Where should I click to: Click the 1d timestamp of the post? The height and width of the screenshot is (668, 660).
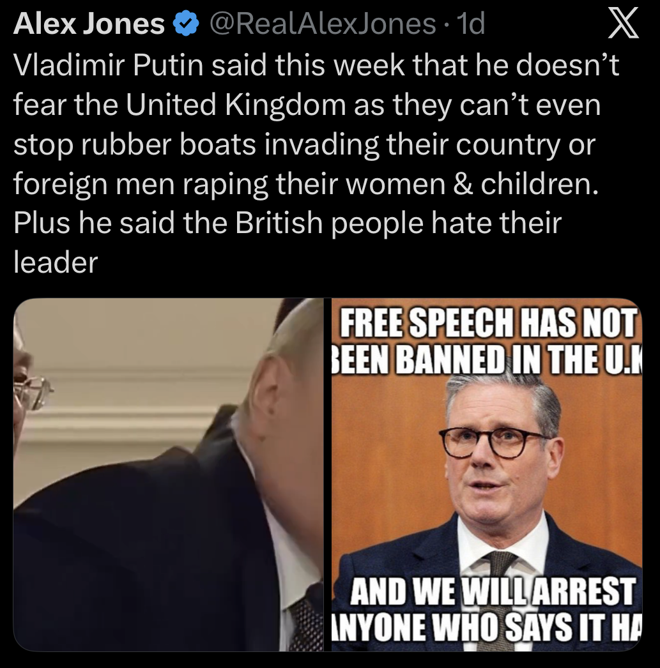point(470,24)
